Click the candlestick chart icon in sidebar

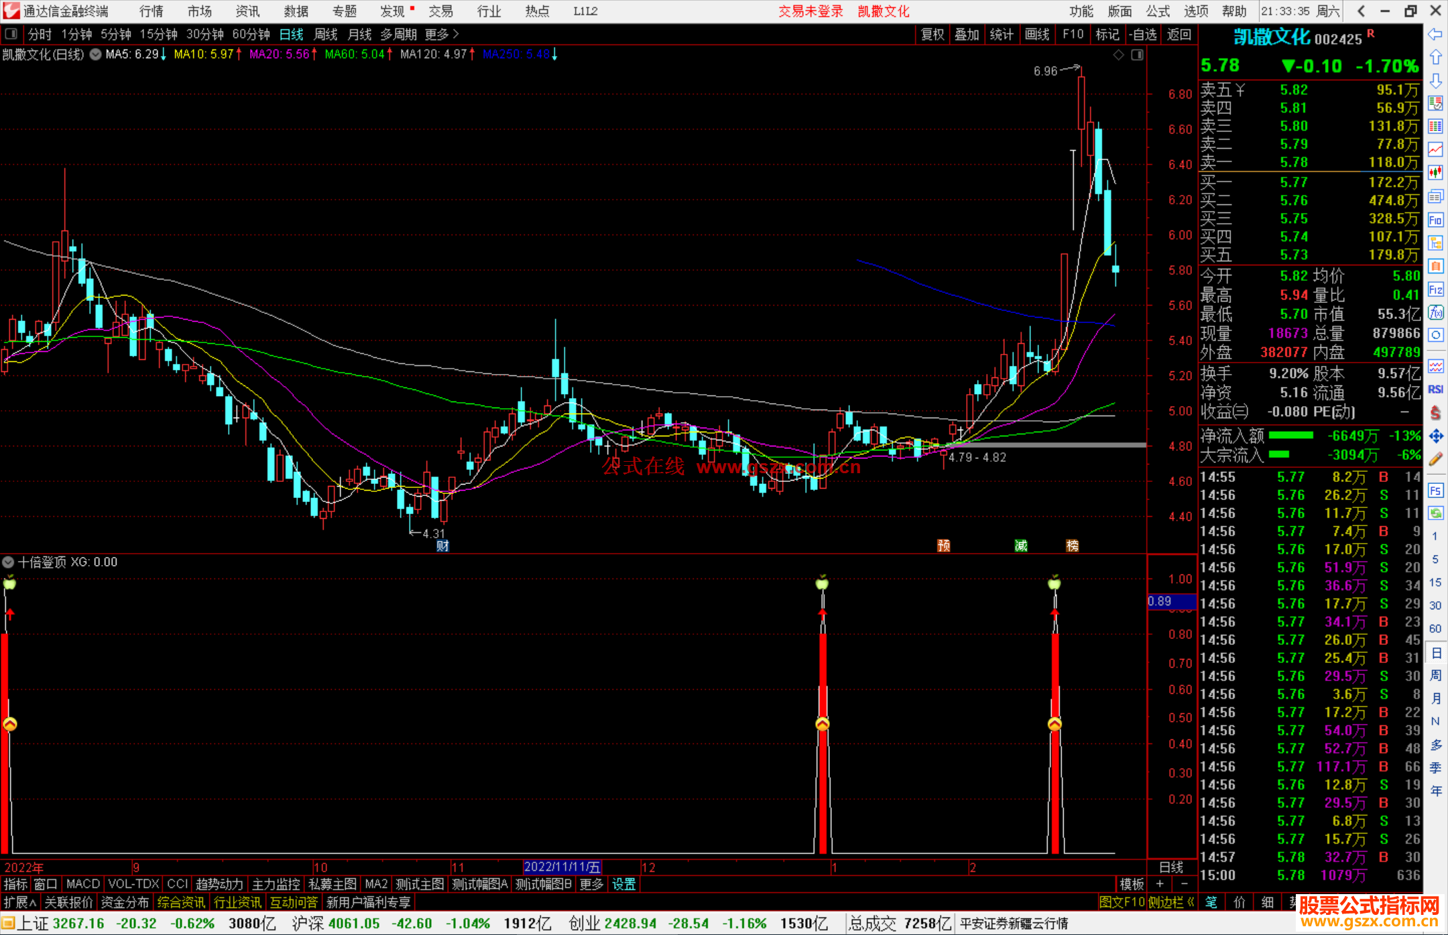click(x=1435, y=173)
